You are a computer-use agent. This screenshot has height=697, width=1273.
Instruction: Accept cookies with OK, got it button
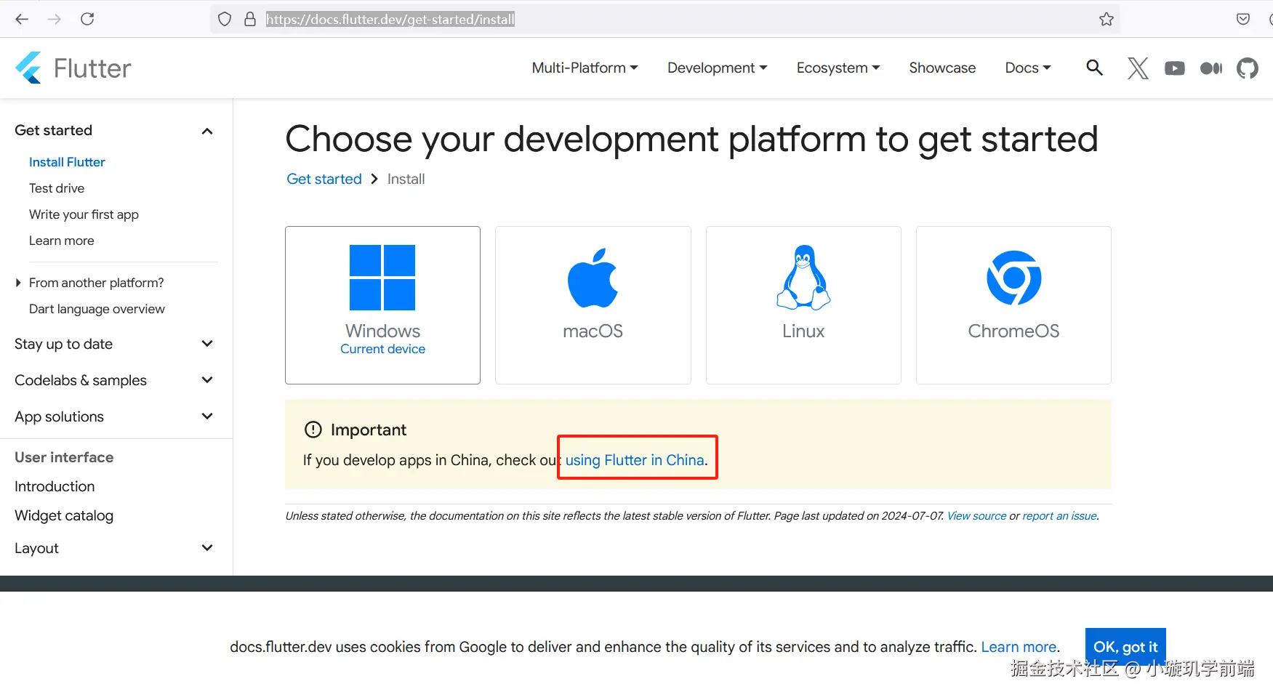1125,646
